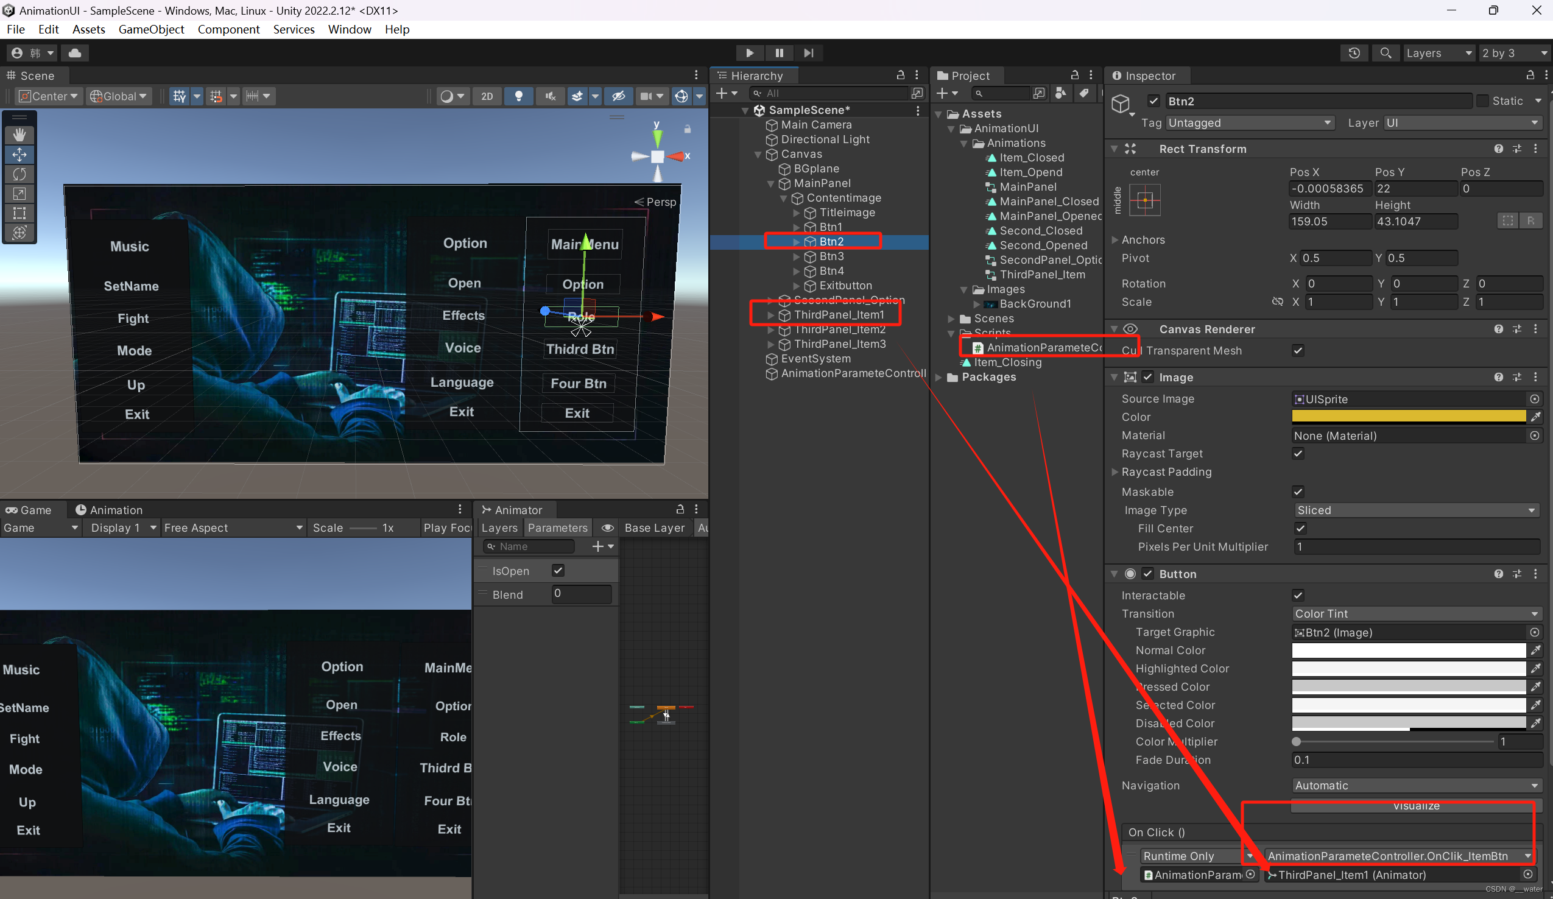Click the Pos Y input field
1553x899 pixels.
(x=1415, y=189)
